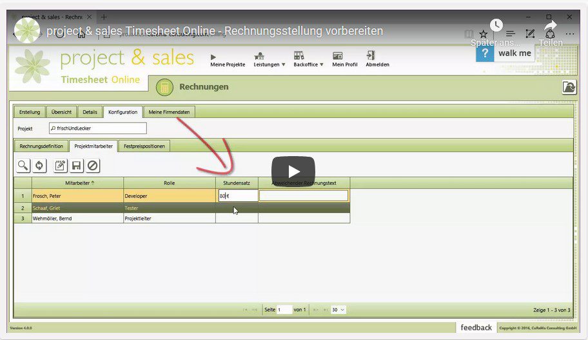
Task: Open a new browser tab
Action: [104, 17]
